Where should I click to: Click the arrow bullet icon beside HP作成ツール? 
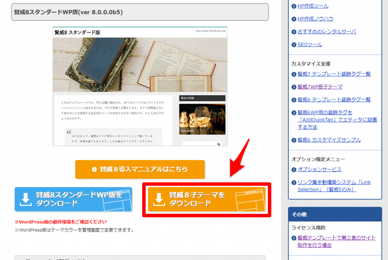tap(294, 6)
